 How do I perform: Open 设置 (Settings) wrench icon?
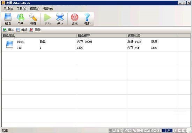[33, 19]
